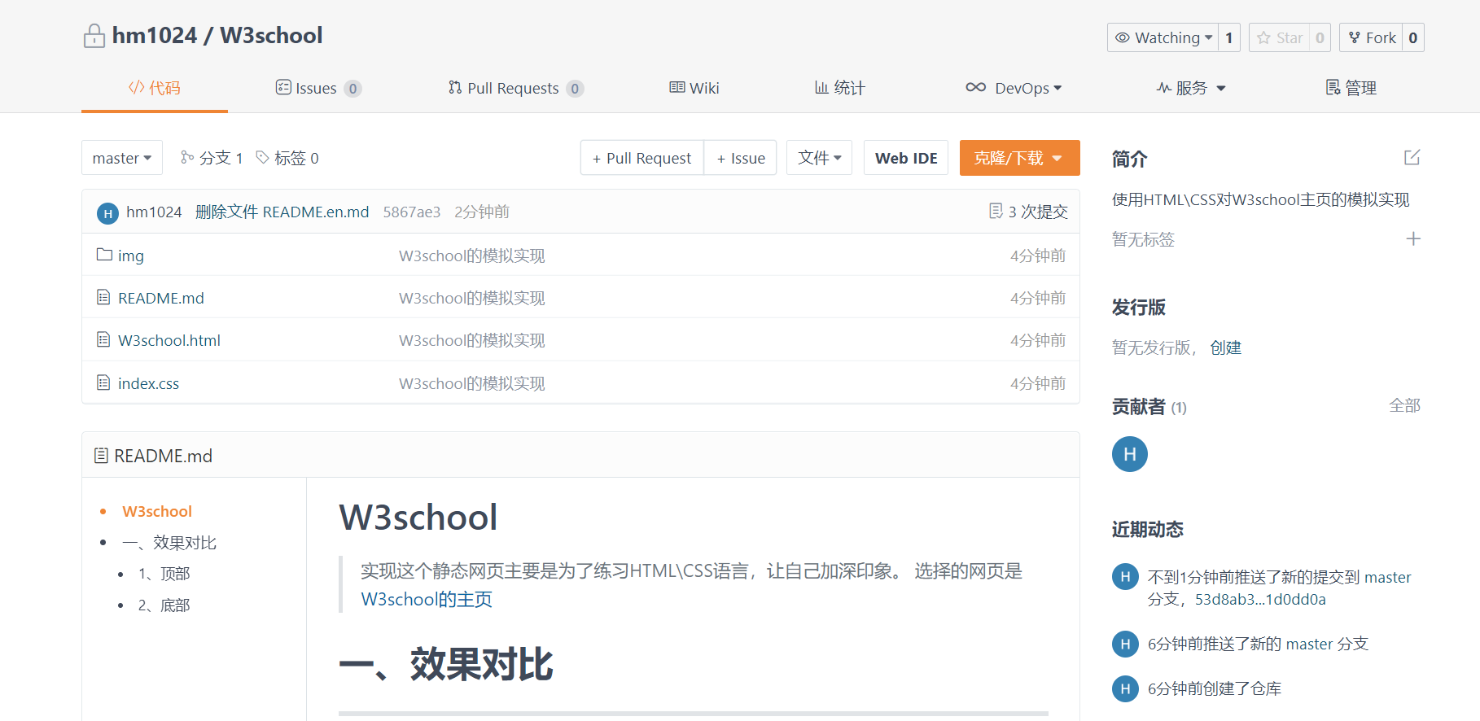
Task: Expand the 服务 menu
Action: [x=1191, y=88]
